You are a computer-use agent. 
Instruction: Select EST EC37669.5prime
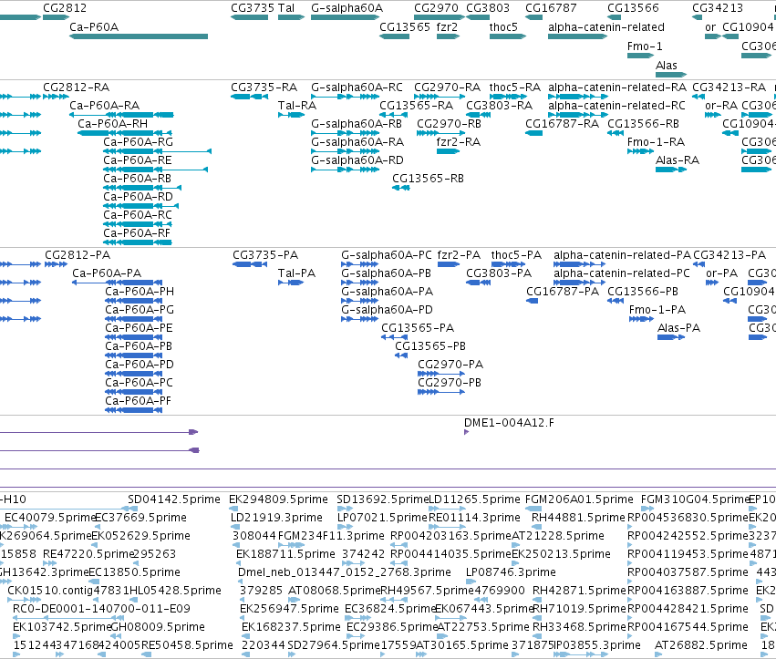point(141,518)
